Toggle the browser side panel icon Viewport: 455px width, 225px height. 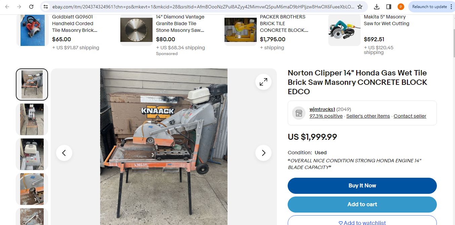click(389, 7)
